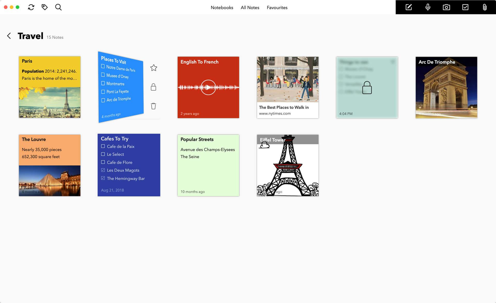Click the attachment paperclip icon
This screenshot has height=303, width=496.
tap(485, 7)
